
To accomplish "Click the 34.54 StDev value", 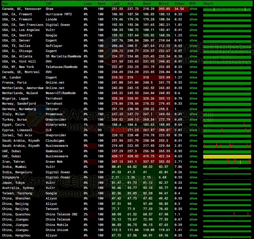I will pos(179,9).
